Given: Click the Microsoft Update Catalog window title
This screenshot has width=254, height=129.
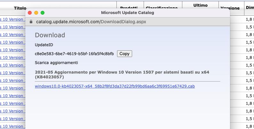Looking at the screenshot, I should pos(128,12).
